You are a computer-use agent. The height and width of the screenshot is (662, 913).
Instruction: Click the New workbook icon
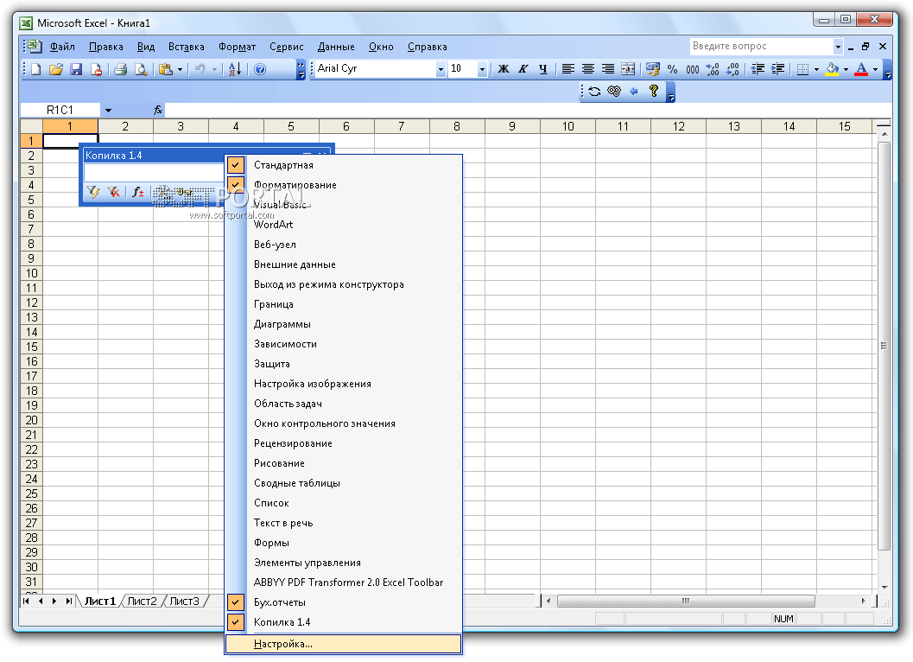click(x=36, y=69)
